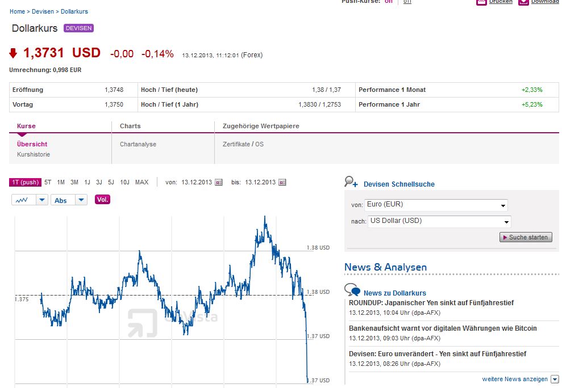Viewport: 562px width, 388px height.
Task: Click weitere News anzeigen
Action: [x=515, y=379]
